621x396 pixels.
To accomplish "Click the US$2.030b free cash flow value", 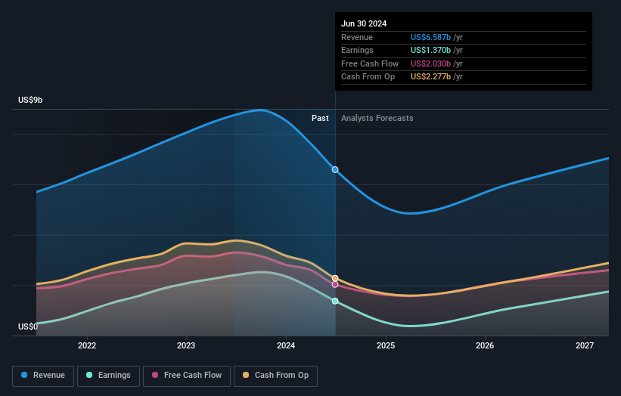I will click(430, 63).
